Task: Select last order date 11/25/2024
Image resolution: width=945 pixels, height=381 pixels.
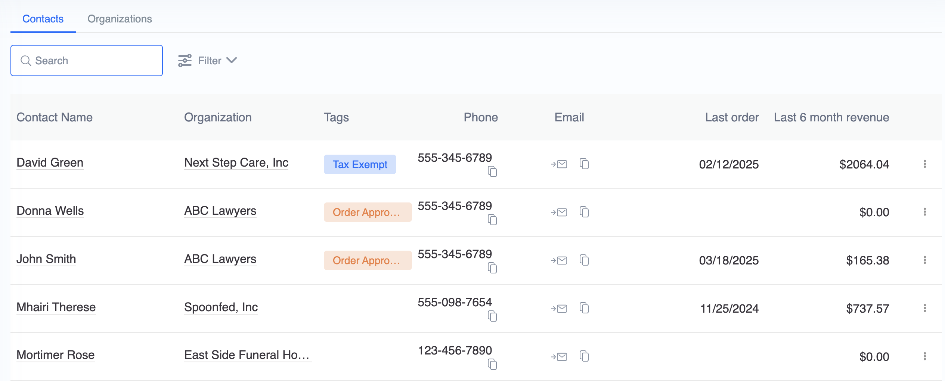Action: (x=729, y=309)
